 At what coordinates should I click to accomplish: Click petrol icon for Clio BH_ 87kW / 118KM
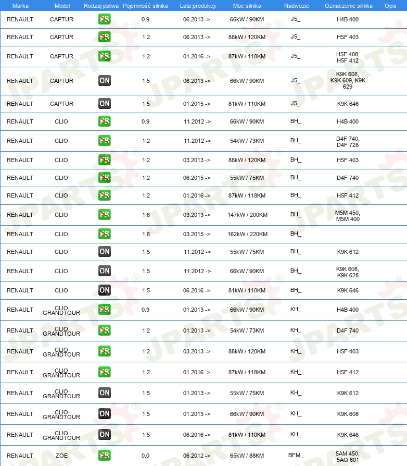105,195
